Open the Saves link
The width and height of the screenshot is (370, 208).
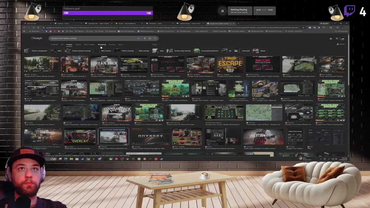point(341,44)
